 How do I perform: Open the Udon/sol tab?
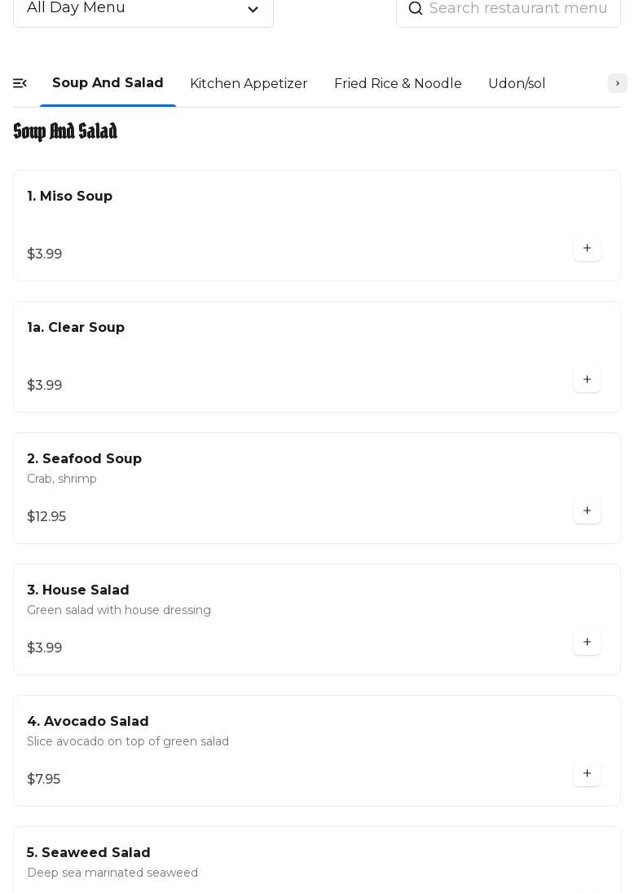click(x=517, y=83)
